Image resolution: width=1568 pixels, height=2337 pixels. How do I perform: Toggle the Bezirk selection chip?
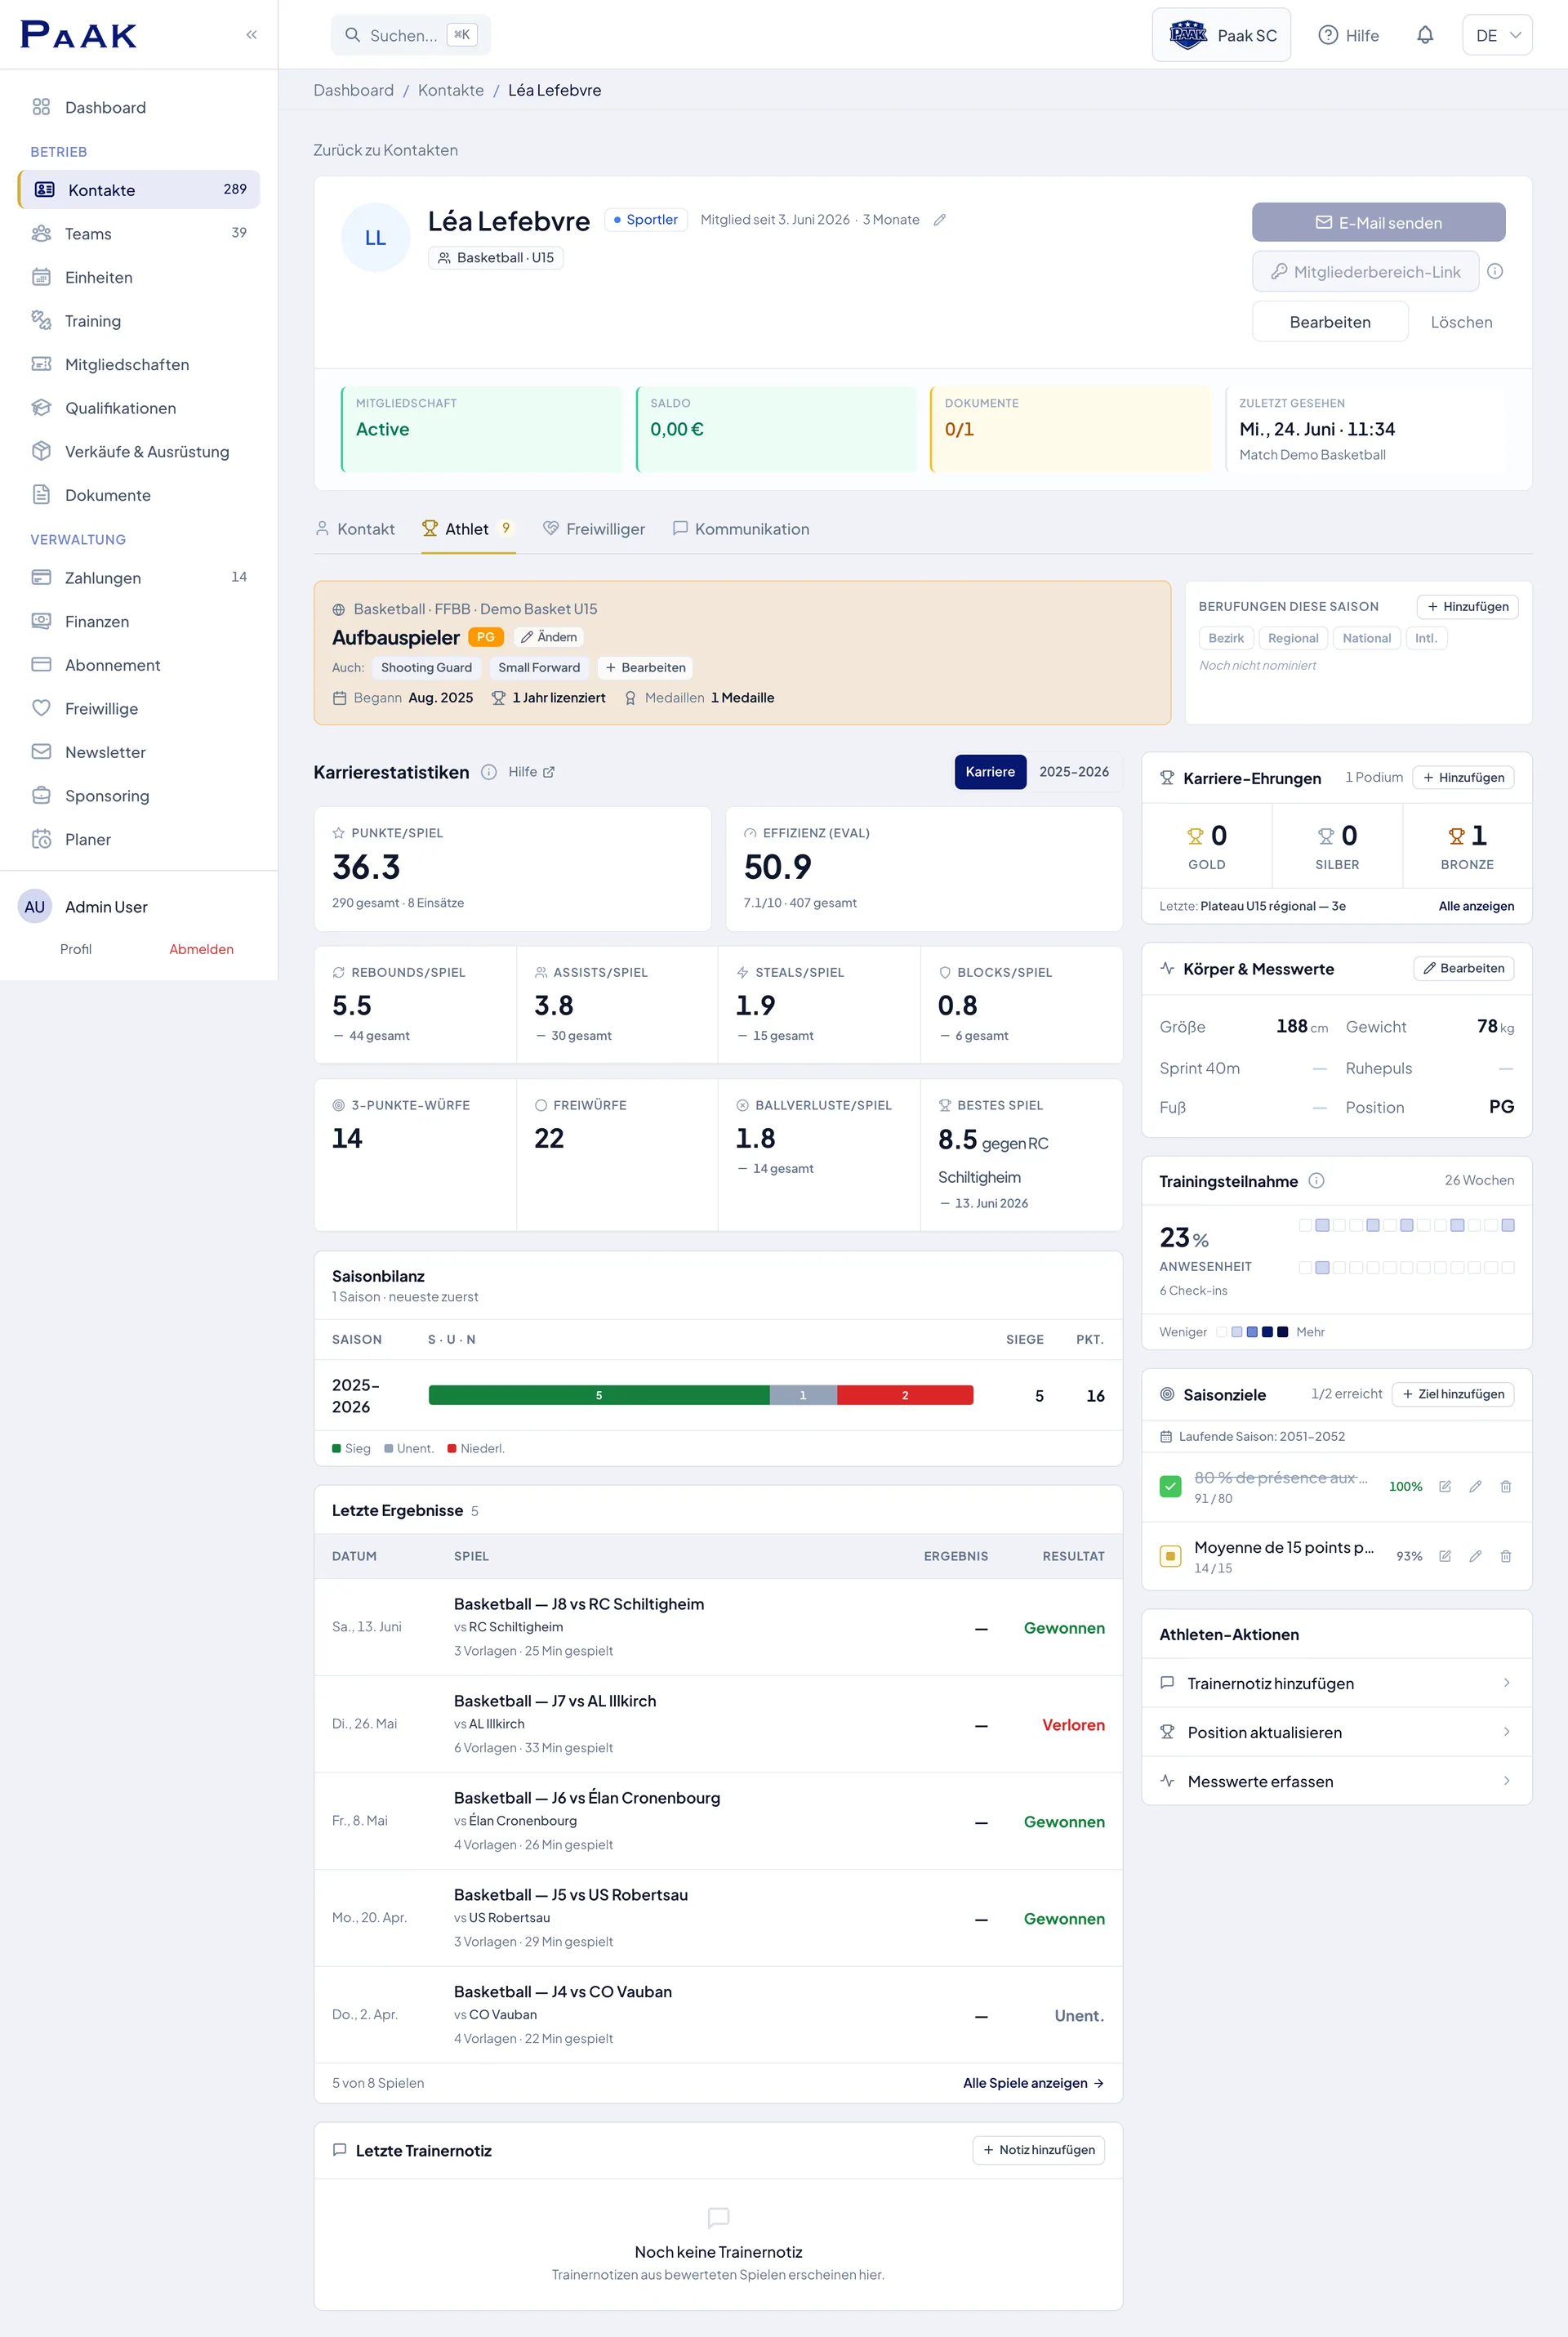[1226, 638]
